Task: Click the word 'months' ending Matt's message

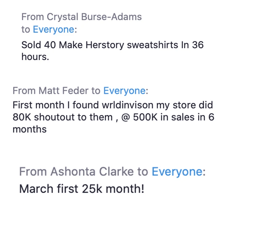Action: [30, 129]
